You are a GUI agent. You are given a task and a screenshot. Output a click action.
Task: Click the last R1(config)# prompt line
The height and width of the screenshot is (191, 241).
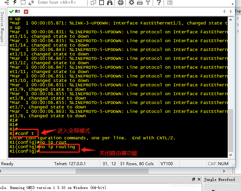(24, 151)
